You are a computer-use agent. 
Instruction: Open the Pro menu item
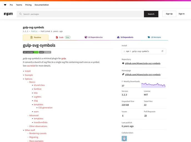(x=11, y=5)
